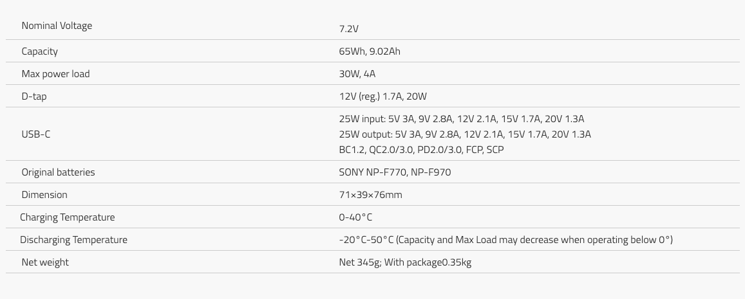Image resolution: width=745 pixels, height=299 pixels.
Task: Click the Capacity row label
Action: [x=39, y=51]
